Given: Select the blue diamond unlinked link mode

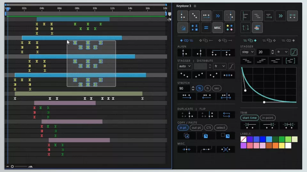Looking at the screenshot, I should click(186, 41).
